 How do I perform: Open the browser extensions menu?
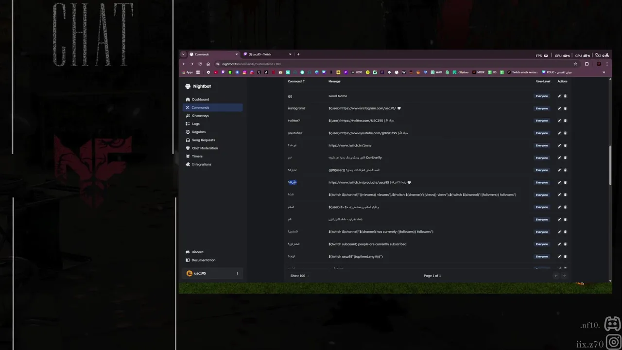pos(587,64)
